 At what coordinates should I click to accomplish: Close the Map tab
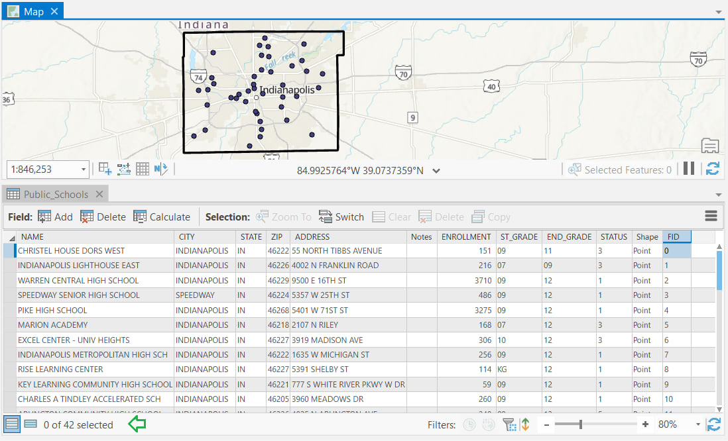point(54,11)
